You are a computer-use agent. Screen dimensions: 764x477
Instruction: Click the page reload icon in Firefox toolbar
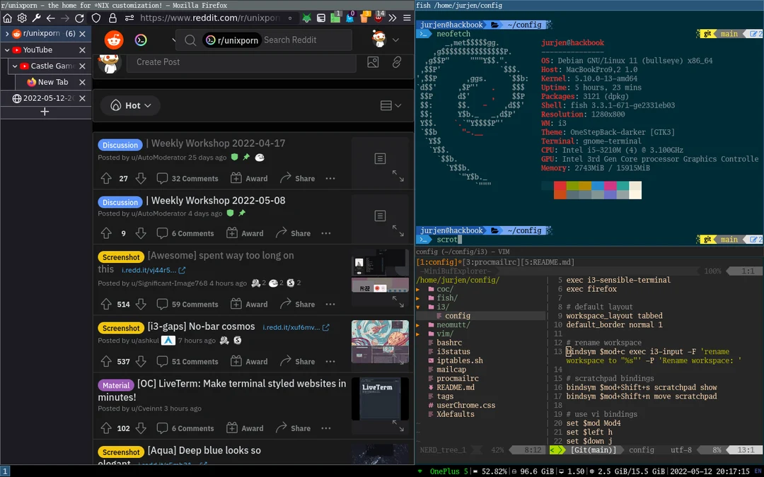point(79,18)
